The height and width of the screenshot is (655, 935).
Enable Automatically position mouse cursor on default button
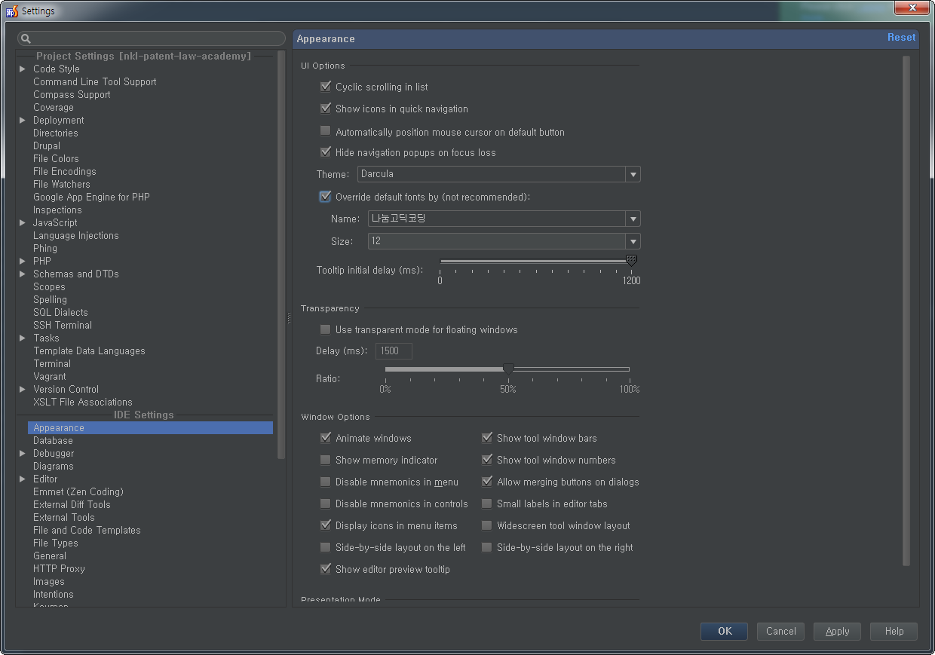point(326,131)
